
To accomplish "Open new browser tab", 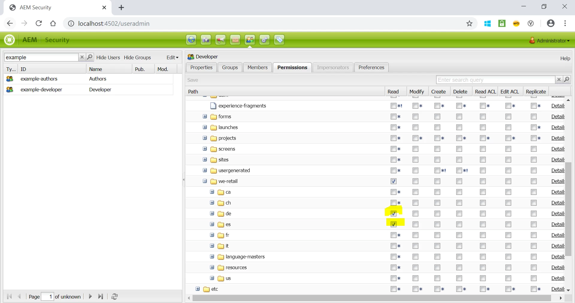I will tap(121, 8).
